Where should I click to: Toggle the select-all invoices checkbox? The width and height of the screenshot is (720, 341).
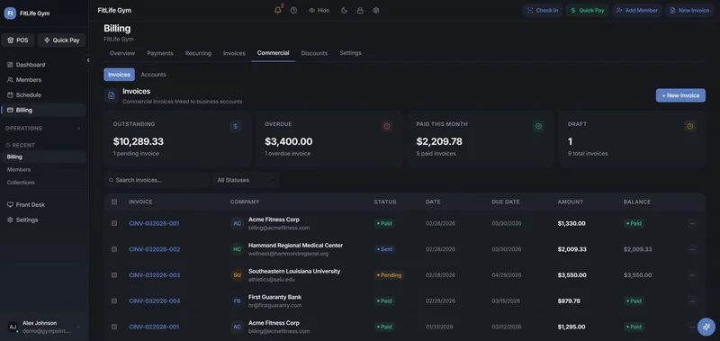click(114, 202)
